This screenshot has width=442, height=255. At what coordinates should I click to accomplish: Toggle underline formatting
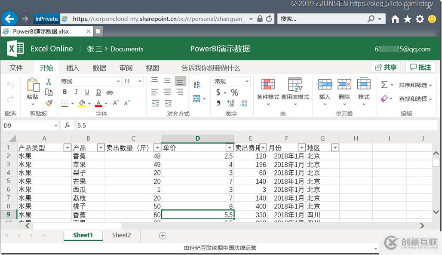click(x=87, y=92)
